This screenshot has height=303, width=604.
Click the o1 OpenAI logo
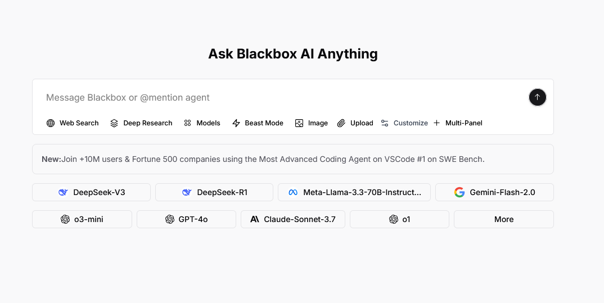click(393, 219)
